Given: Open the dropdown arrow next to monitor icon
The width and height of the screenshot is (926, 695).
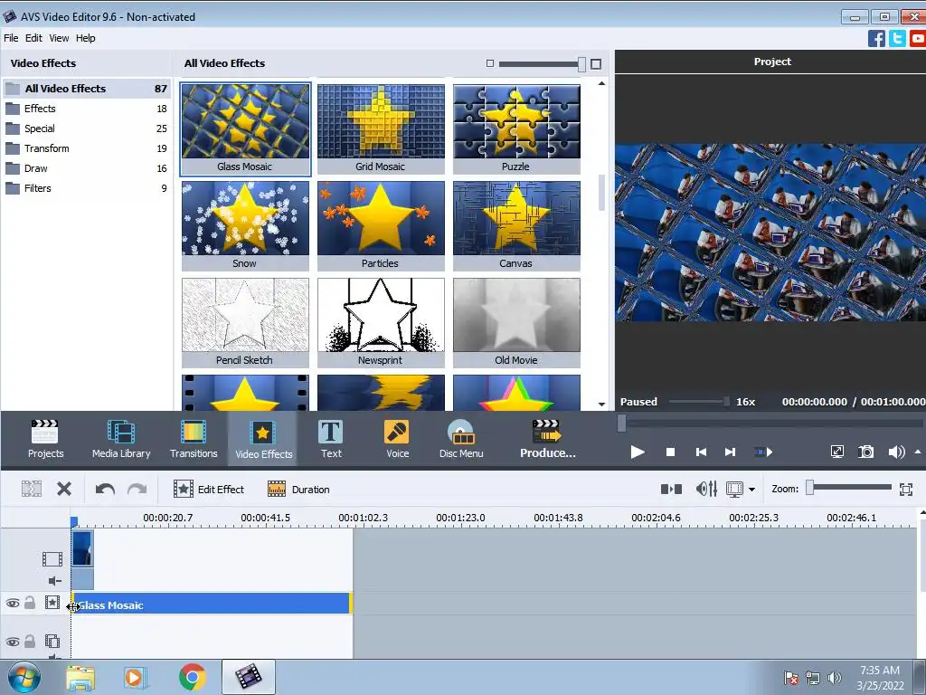Looking at the screenshot, I should point(751,490).
